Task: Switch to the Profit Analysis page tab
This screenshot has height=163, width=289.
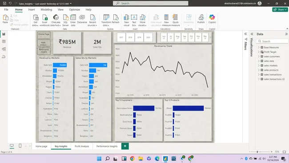Action: [82, 146]
